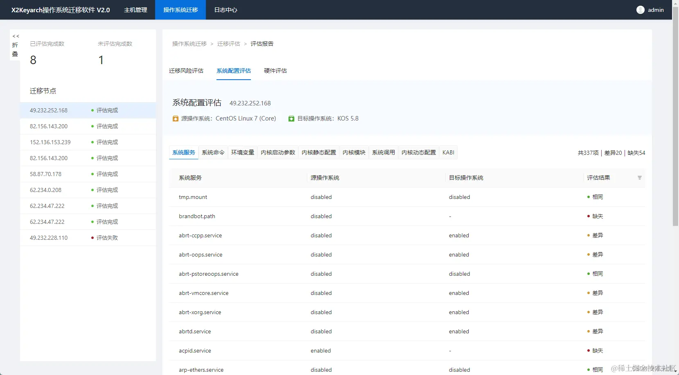This screenshot has width=679, height=375.
Task: Click the 共337项 total count
Action: [x=588, y=153]
